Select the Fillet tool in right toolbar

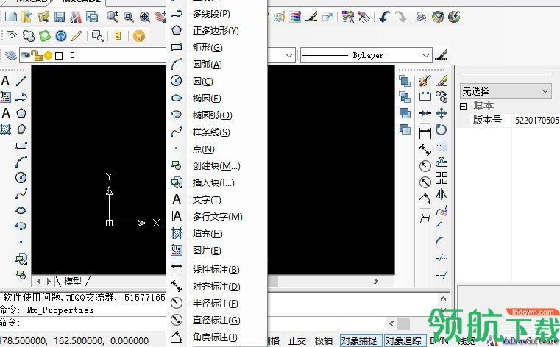pos(442,242)
